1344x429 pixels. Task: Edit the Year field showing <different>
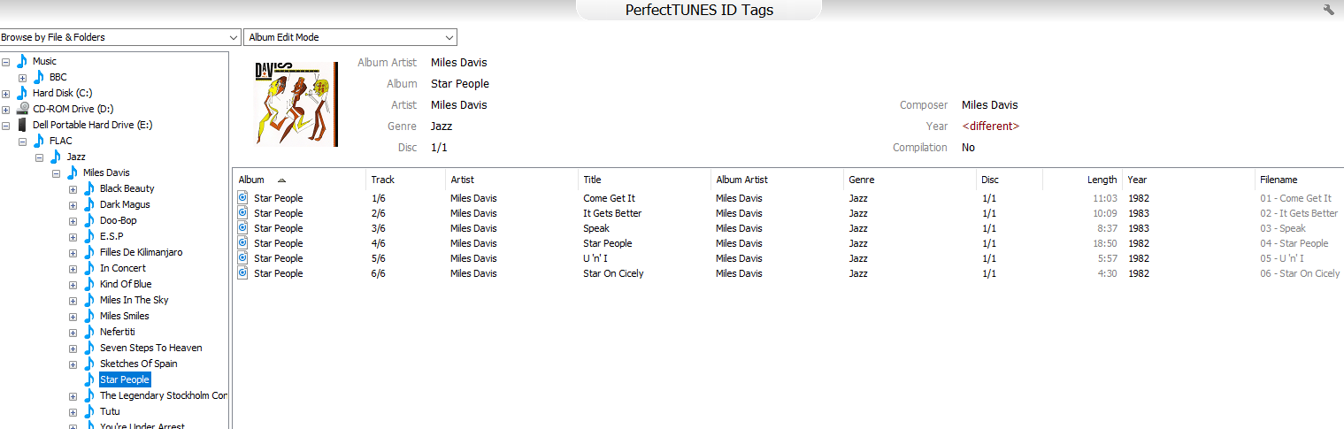tap(990, 126)
